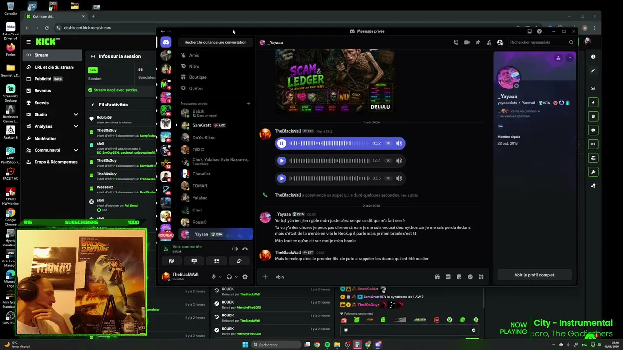The image size is (623, 350).
Task: Open GIF picker in message bar
Action: pos(448,277)
